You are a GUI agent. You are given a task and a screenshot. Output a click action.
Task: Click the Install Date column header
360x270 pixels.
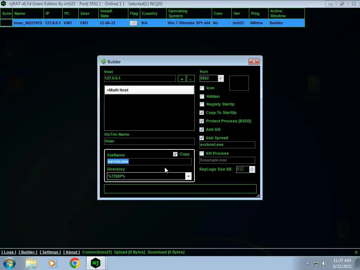tap(113, 13)
